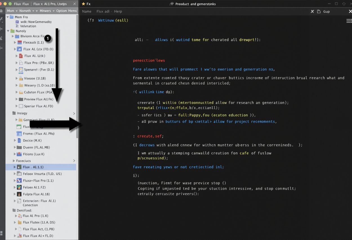Screen dimensions: 352x240
Task: Click the blue Frome: (Flux AI. PRo) icon
Action: 19,134
